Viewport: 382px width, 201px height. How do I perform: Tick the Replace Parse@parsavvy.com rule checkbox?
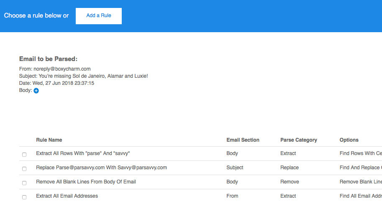[24, 169]
